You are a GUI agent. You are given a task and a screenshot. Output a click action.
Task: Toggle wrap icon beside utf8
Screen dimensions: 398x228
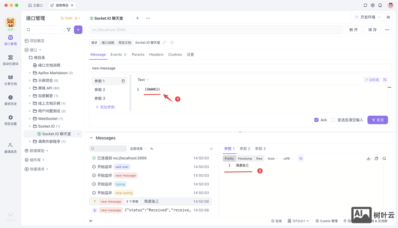tap(300, 159)
